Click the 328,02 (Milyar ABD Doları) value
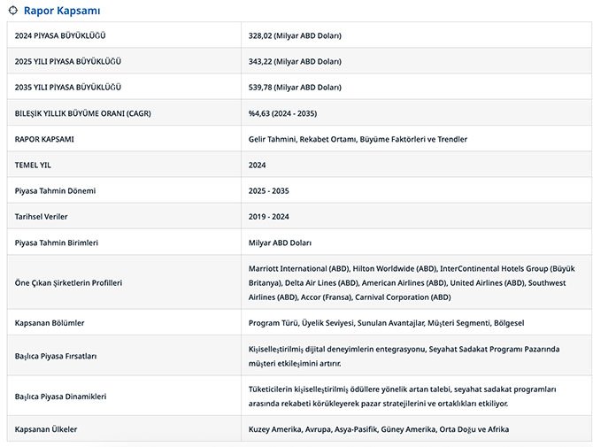This screenshot has width=593, height=447. pos(295,35)
